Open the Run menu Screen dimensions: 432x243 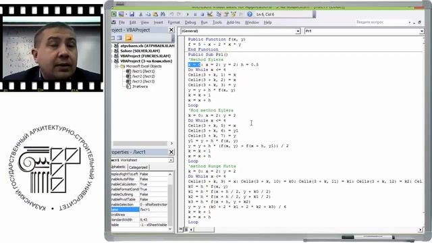(204, 22)
